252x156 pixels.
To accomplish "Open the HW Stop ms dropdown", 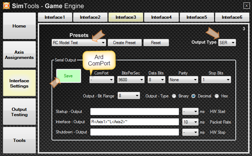I will click(190, 132).
